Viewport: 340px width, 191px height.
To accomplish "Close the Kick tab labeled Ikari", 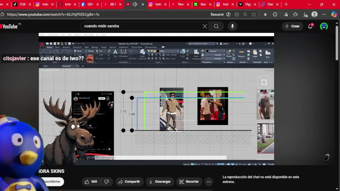I will click(211, 4).
